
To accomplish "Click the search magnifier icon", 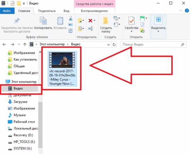I will click(x=183, y=44).
